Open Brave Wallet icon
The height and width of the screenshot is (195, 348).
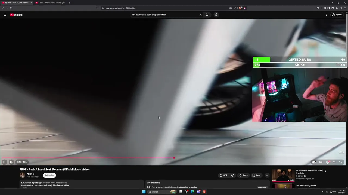tap(333, 8)
